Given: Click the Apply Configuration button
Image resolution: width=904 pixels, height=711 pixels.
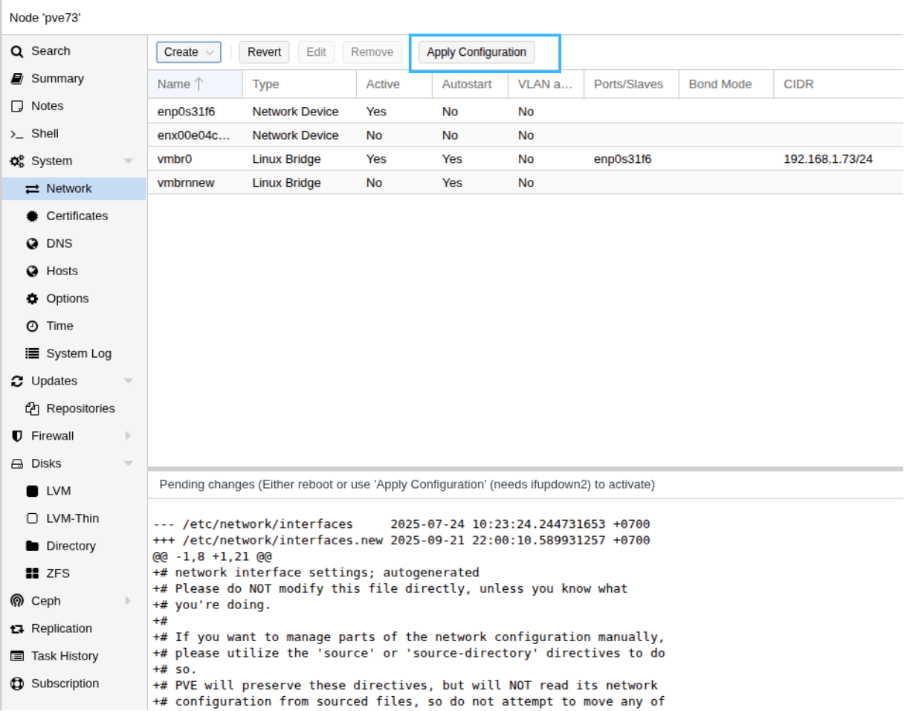Looking at the screenshot, I should pyautogui.click(x=476, y=52).
